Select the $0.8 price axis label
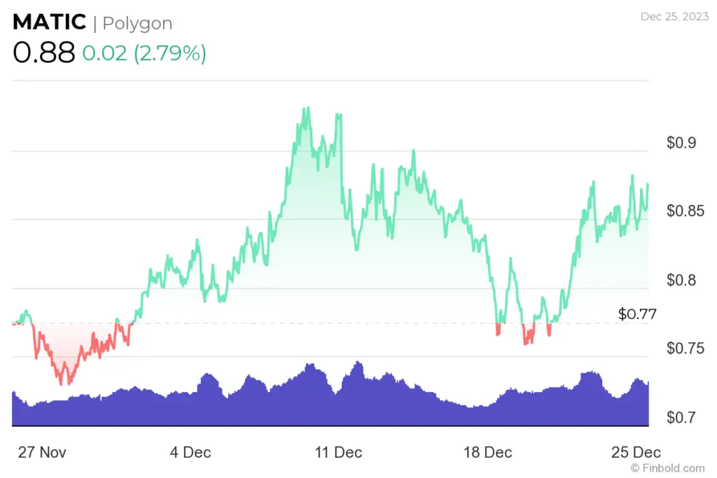 pyautogui.click(x=681, y=280)
